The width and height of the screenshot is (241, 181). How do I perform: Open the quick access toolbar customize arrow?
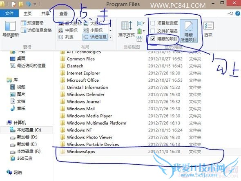pos(35,4)
